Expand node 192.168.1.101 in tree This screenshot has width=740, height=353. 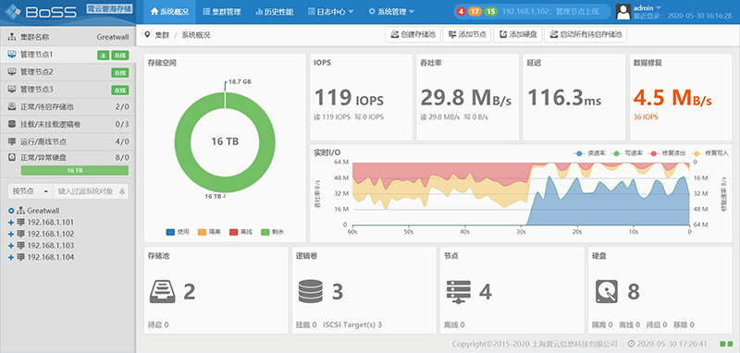(x=11, y=223)
